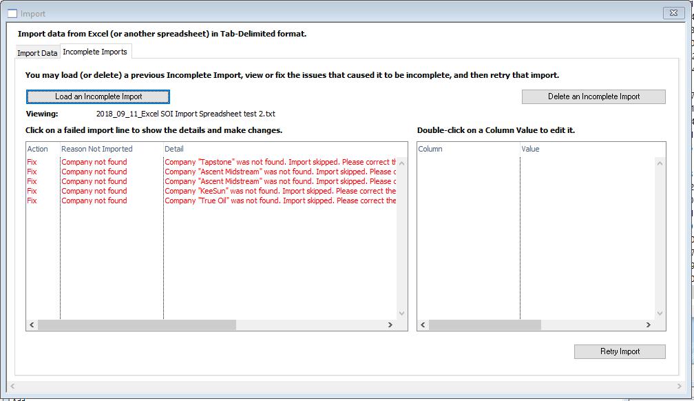Click the Retry Import button
The height and width of the screenshot is (401, 694).
pyautogui.click(x=620, y=351)
